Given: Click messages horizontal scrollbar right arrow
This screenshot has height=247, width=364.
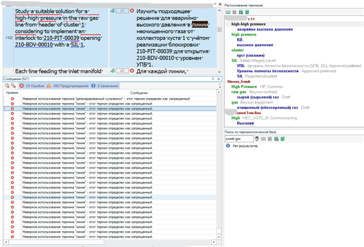Looking at the screenshot, I should pyautogui.click(x=214, y=242).
